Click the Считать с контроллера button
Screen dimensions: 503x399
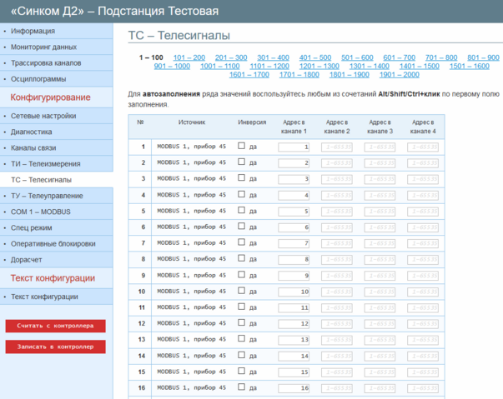(55, 326)
